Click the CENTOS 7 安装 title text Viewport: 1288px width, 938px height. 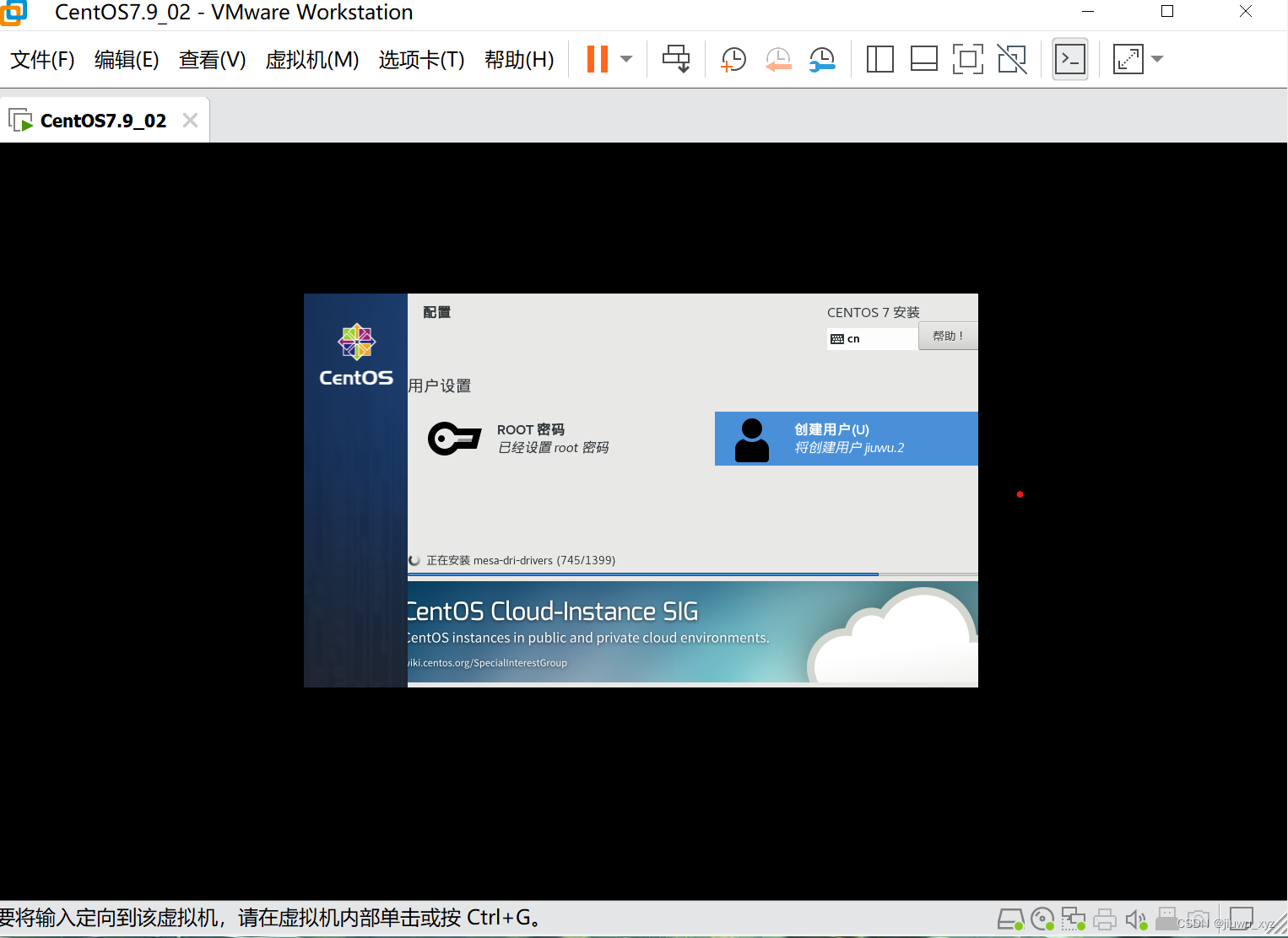pos(874,312)
